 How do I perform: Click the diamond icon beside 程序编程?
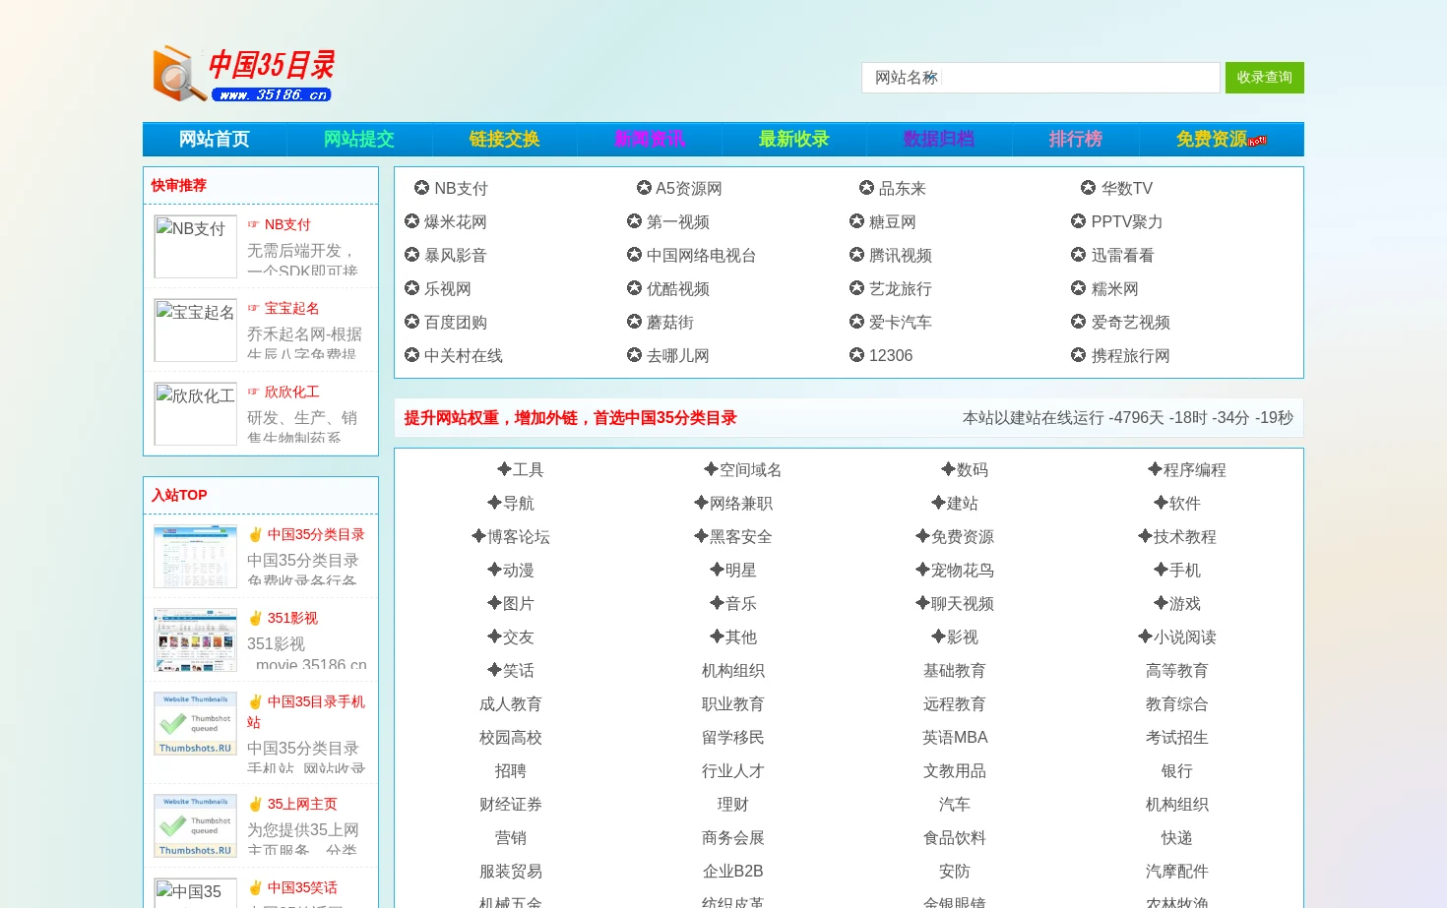point(1155,469)
